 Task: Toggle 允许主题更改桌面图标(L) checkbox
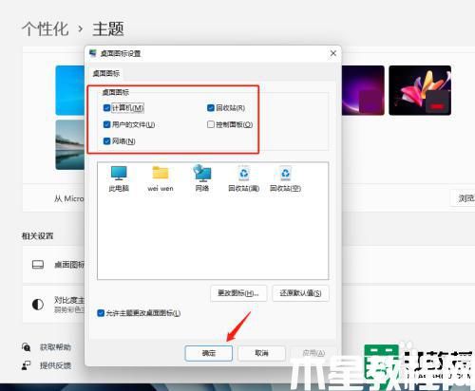[x=101, y=313]
